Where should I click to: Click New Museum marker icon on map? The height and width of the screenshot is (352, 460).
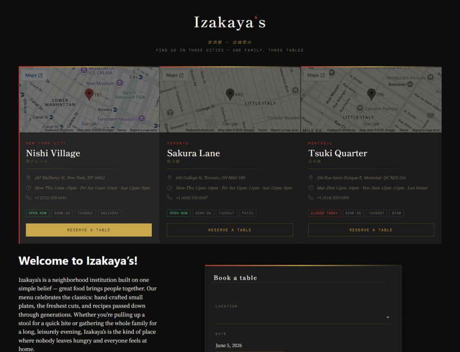(x=119, y=83)
